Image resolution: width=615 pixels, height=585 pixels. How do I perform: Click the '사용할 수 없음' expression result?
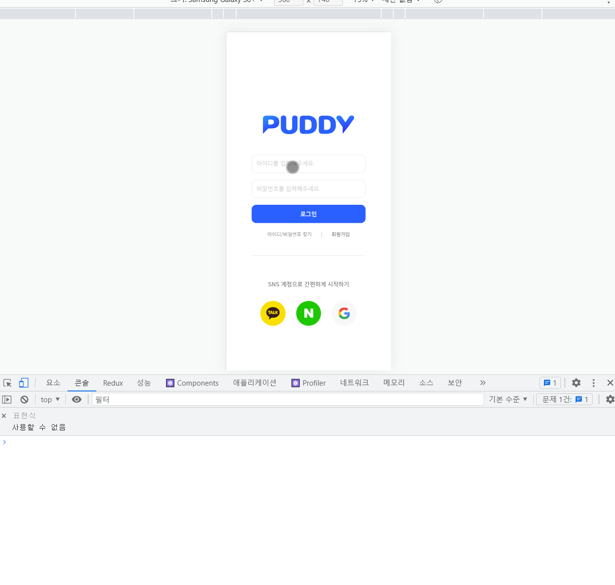point(39,428)
